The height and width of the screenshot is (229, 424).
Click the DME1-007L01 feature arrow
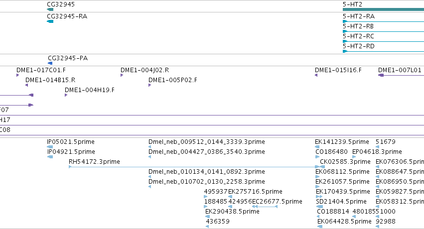pyautogui.click(x=401, y=75)
